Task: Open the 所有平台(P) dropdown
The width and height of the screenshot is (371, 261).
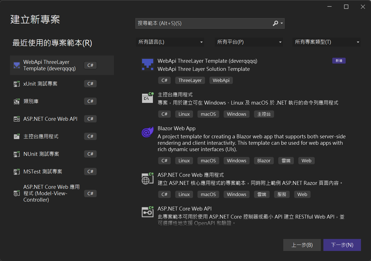Action: pyautogui.click(x=249, y=42)
